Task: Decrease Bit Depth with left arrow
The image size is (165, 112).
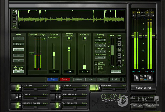Action: (96, 52)
